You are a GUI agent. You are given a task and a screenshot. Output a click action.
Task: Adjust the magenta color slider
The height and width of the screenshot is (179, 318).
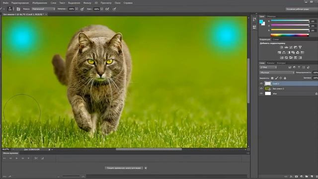tap(290, 25)
